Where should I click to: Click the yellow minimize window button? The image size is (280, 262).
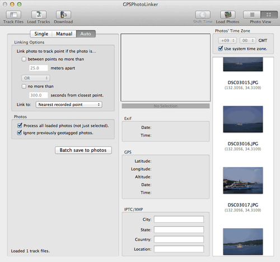click(12, 4)
